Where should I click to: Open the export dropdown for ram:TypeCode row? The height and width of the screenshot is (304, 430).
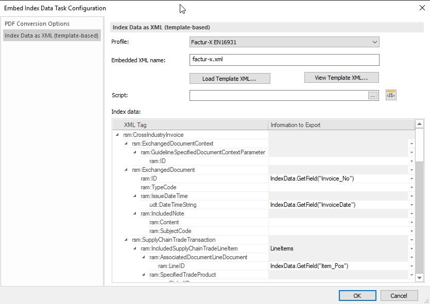coord(411,187)
